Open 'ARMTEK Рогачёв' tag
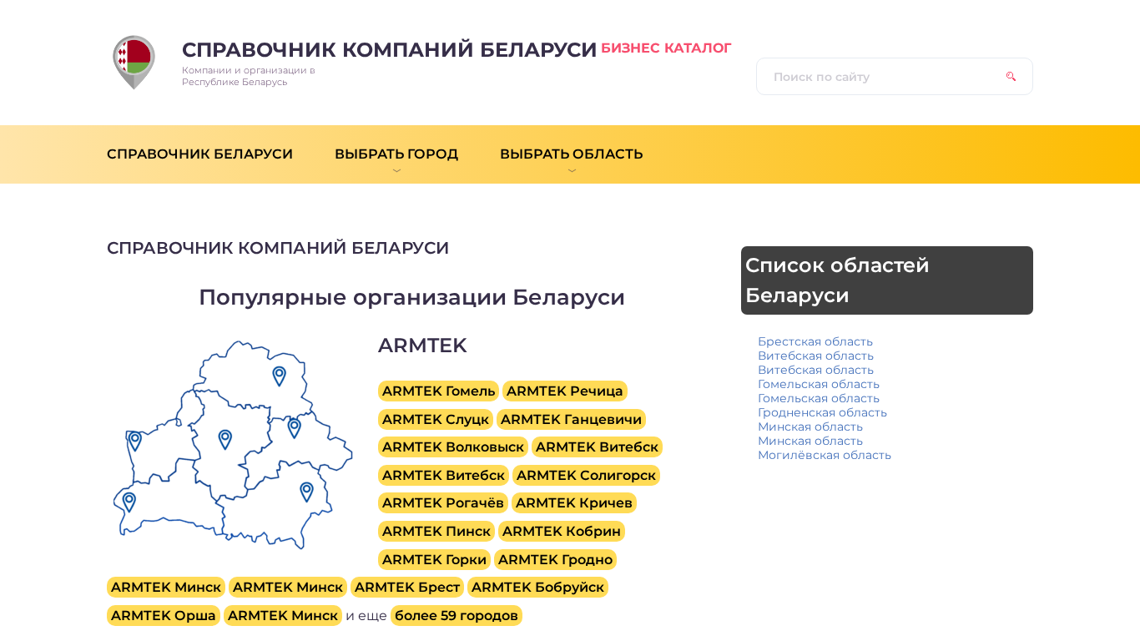Screen dimensions: 1140x641 (x=443, y=503)
